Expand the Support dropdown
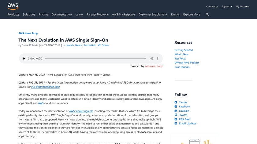 (x=227, y=6)
